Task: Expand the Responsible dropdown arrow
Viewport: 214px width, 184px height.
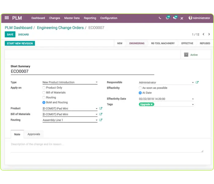Action: click(193, 82)
